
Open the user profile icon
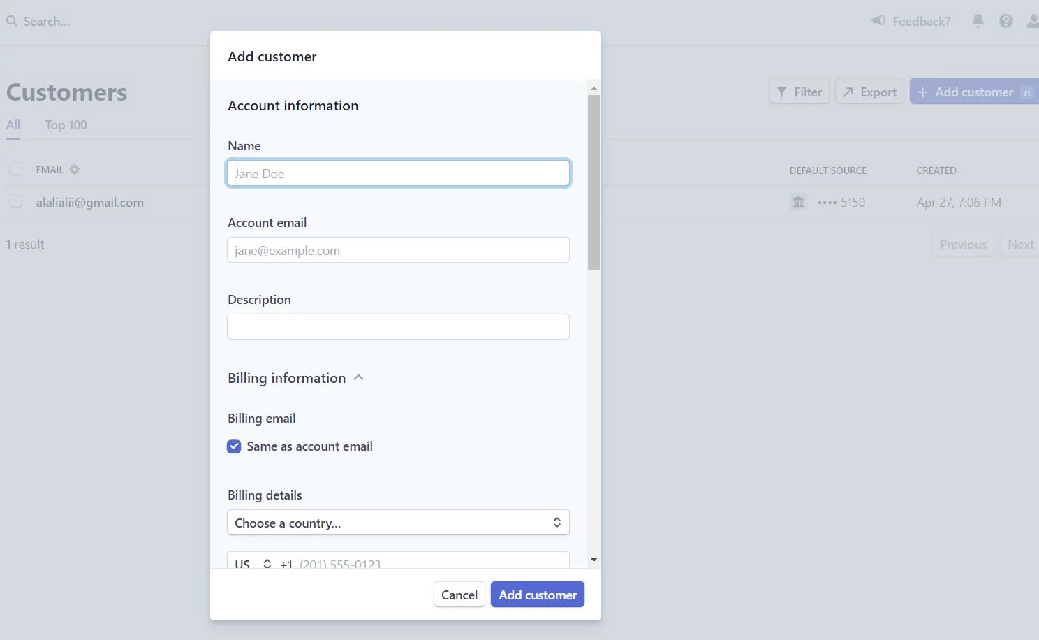[1033, 21]
